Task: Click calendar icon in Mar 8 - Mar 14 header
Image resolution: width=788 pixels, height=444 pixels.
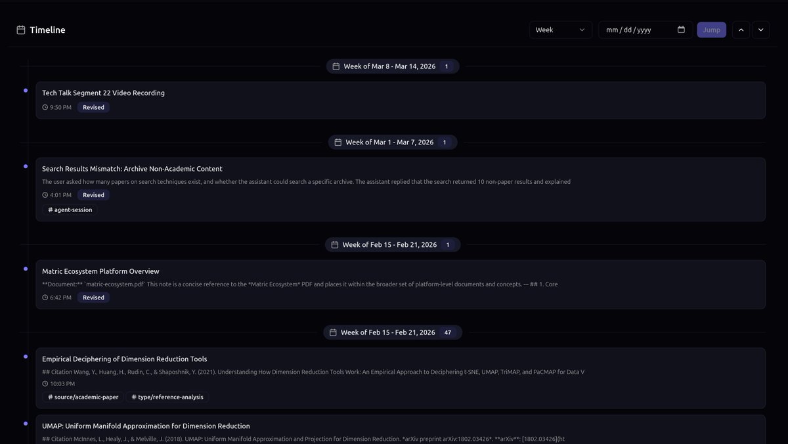Action: tap(336, 66)
